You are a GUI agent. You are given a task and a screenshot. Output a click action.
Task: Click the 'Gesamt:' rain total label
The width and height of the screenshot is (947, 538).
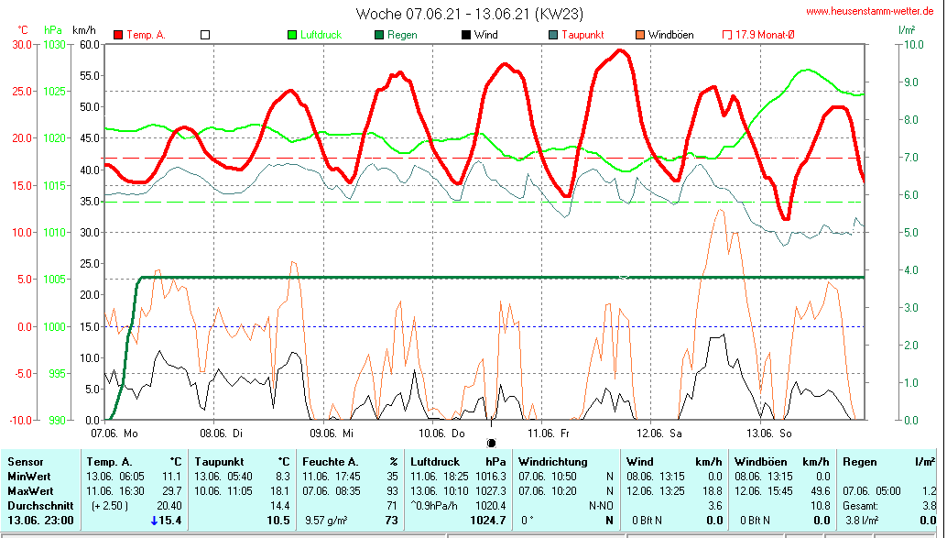tap(861, 505)
